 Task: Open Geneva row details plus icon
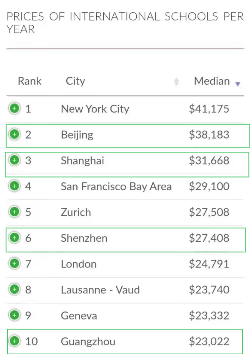point(14,315)
